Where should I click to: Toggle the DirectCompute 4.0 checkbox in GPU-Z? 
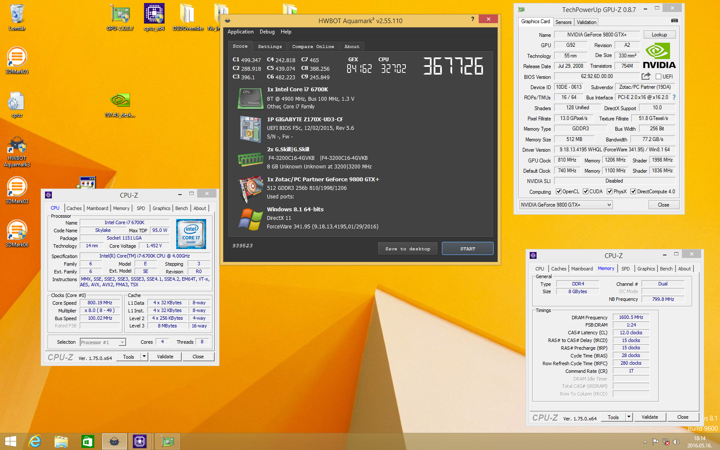(633, 192)
